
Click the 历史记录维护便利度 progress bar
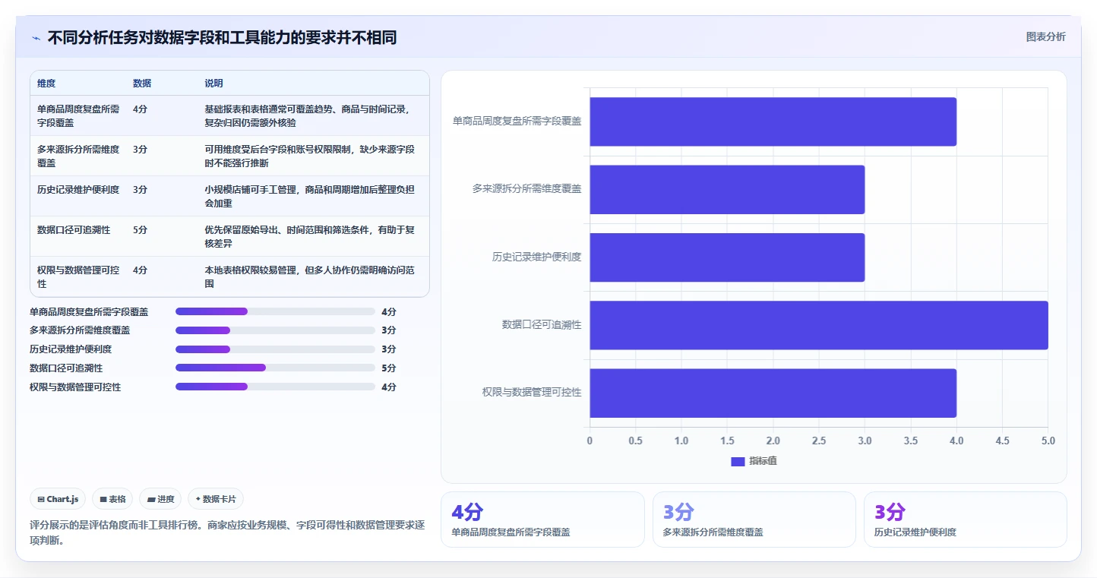[275, 349]
